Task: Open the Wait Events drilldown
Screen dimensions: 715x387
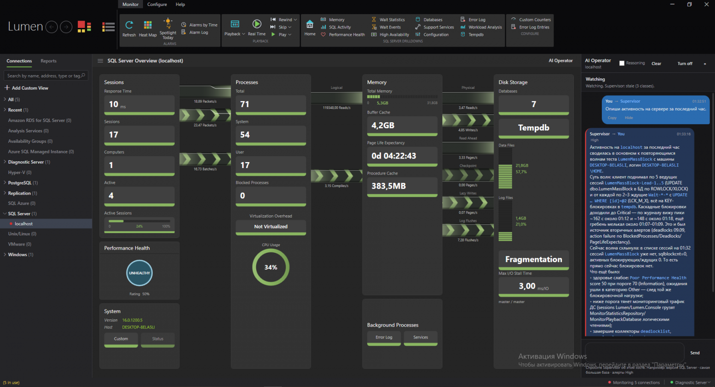Action: click(x=386, y=27)
